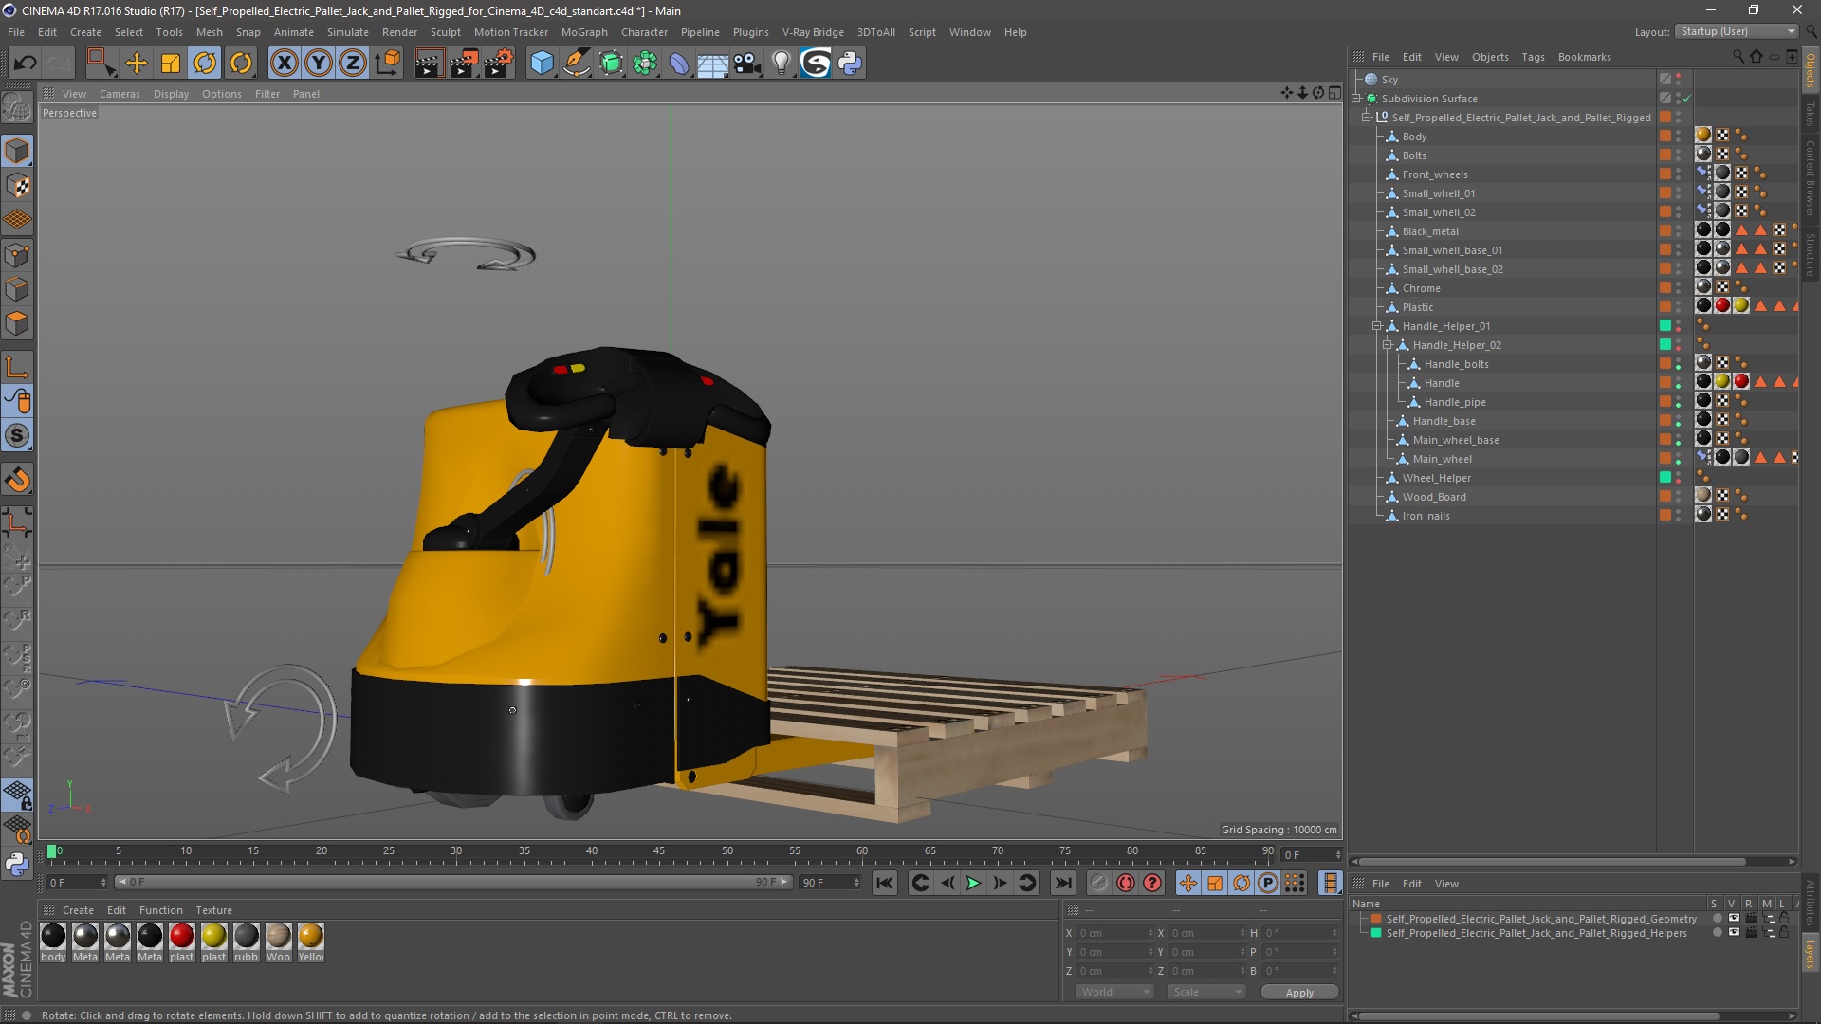Image resolution: width=1821 pixels, height=1024 pixels.
Task: Select the Scale tool
Action: 171,63
